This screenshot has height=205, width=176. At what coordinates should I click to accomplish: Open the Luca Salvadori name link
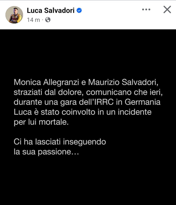pos(51,11)
